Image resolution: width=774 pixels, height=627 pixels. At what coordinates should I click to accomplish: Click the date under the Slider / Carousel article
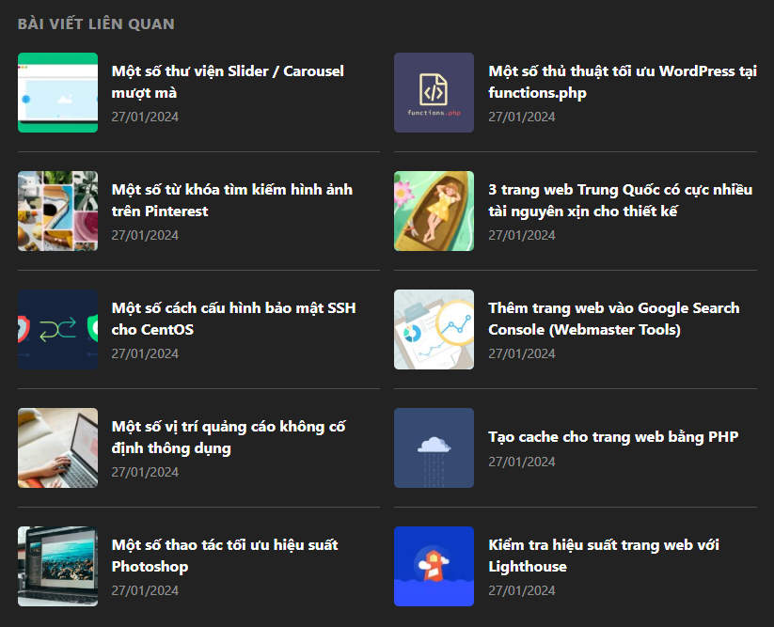click(145, 117)
